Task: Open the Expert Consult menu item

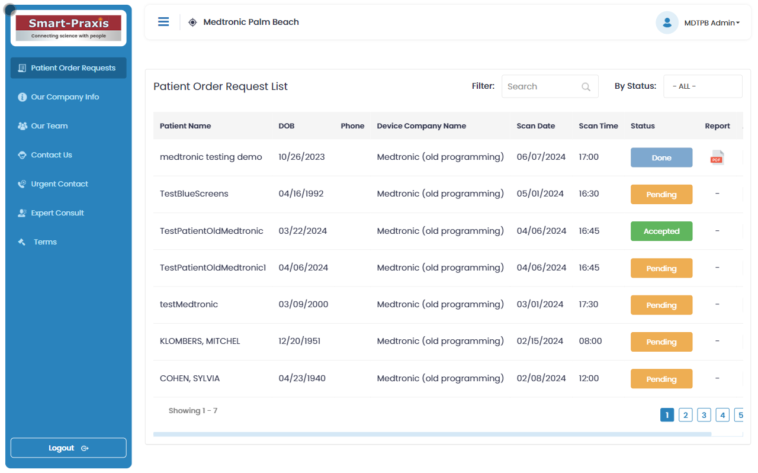Action: (57, 213)
